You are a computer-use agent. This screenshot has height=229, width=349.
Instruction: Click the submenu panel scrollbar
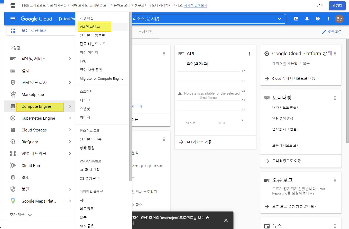130,97
